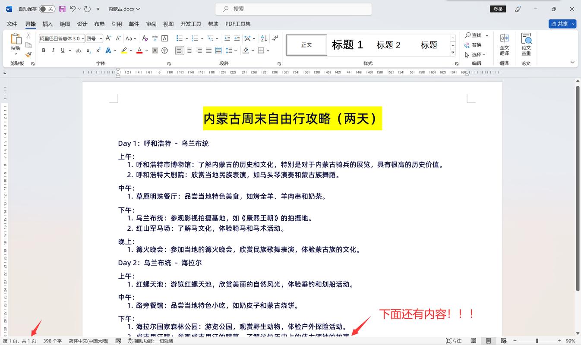The image size is (581, 345).
Task: Apply the 标题 2 heading style
Action: tap(388, 45)
